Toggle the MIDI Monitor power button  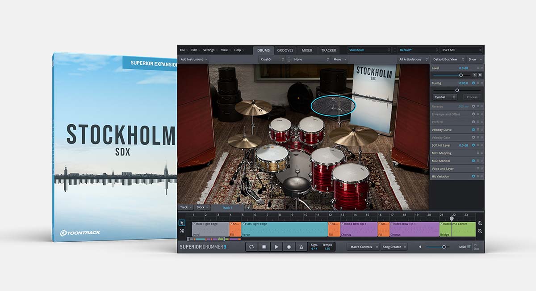tap(473, 160)
